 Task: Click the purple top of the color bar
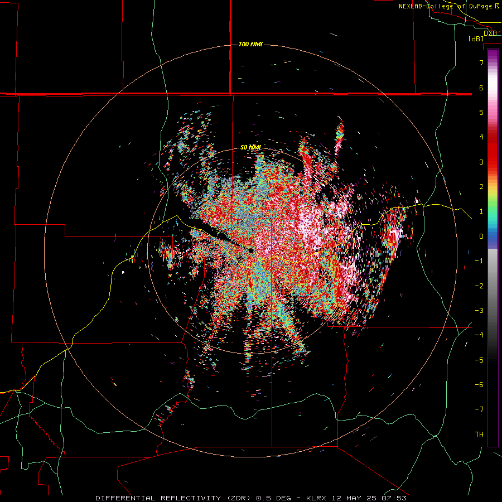click(493, 55)
